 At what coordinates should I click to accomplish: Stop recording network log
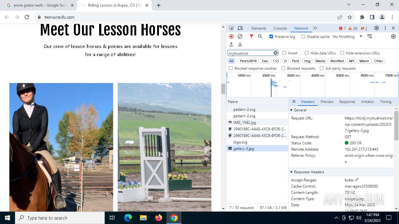click(231, 36)
